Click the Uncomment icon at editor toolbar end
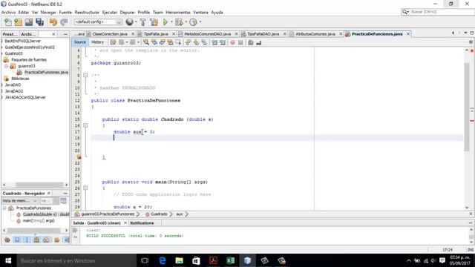Screen dimensions: 475x267 259,43
